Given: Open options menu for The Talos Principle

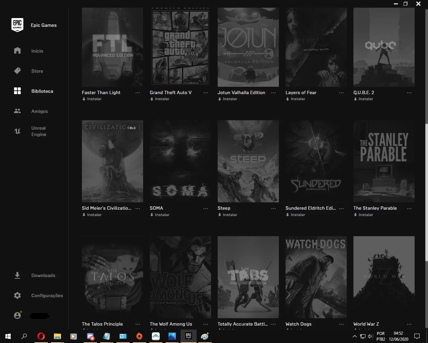Looking at the screenshot, I should [x=138, y=324].
